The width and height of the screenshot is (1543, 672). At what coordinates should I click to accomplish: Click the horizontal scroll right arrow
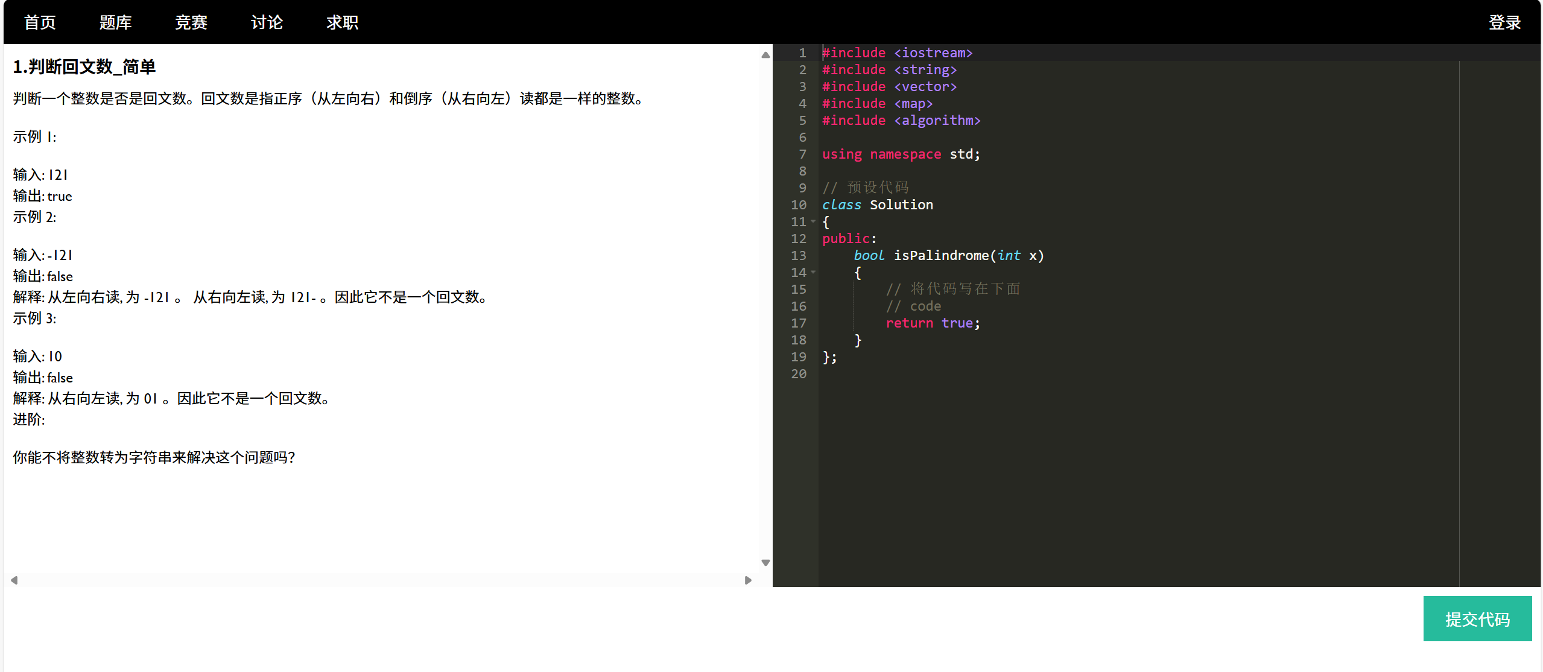click(x=748, y=580)
